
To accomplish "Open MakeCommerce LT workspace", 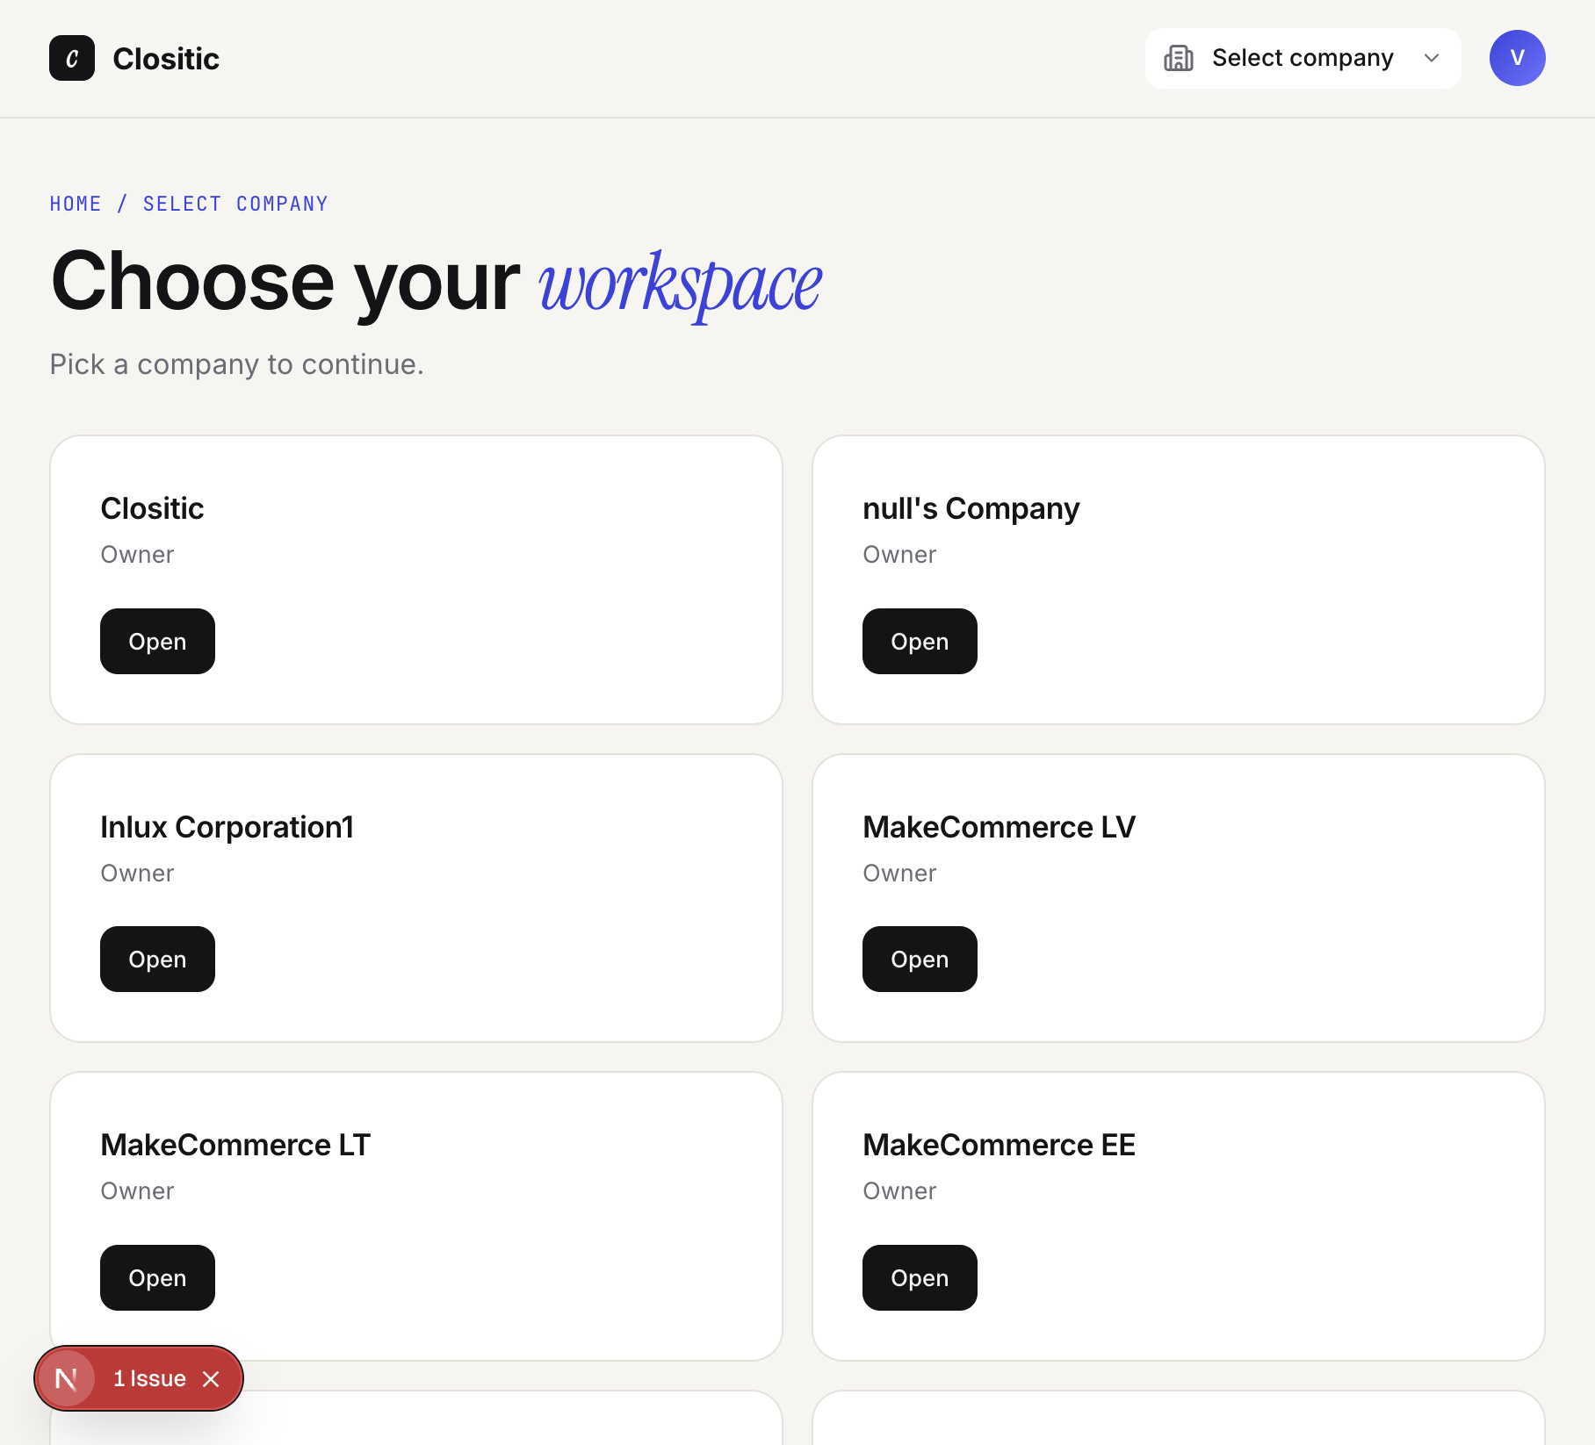I will point(157,1277).
